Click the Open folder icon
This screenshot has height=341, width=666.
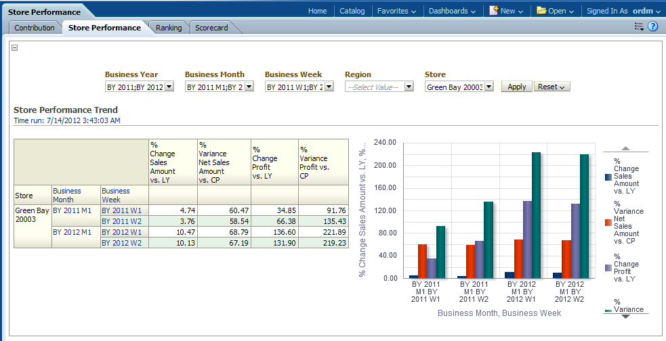point(541,11)
